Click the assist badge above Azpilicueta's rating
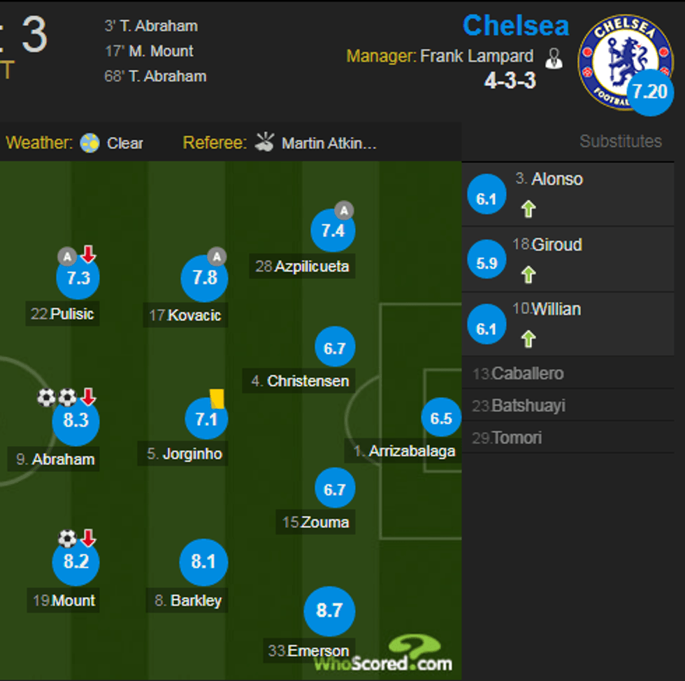Viewport: 685px width, 681px height. (343, 210)
